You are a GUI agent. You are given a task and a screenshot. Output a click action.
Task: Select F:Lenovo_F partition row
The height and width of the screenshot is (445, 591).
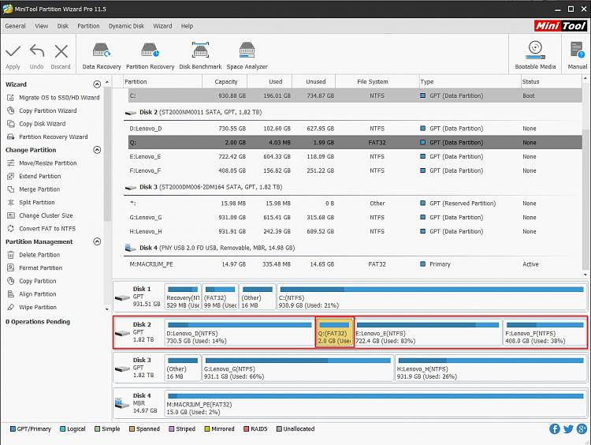(x=355, y=170)
